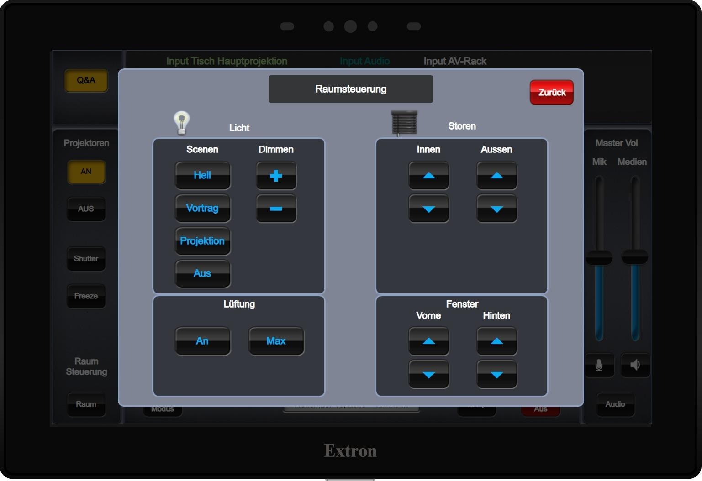Click the light bulb icon beside Licht
702x481 pixels.
tap(181, 123)
